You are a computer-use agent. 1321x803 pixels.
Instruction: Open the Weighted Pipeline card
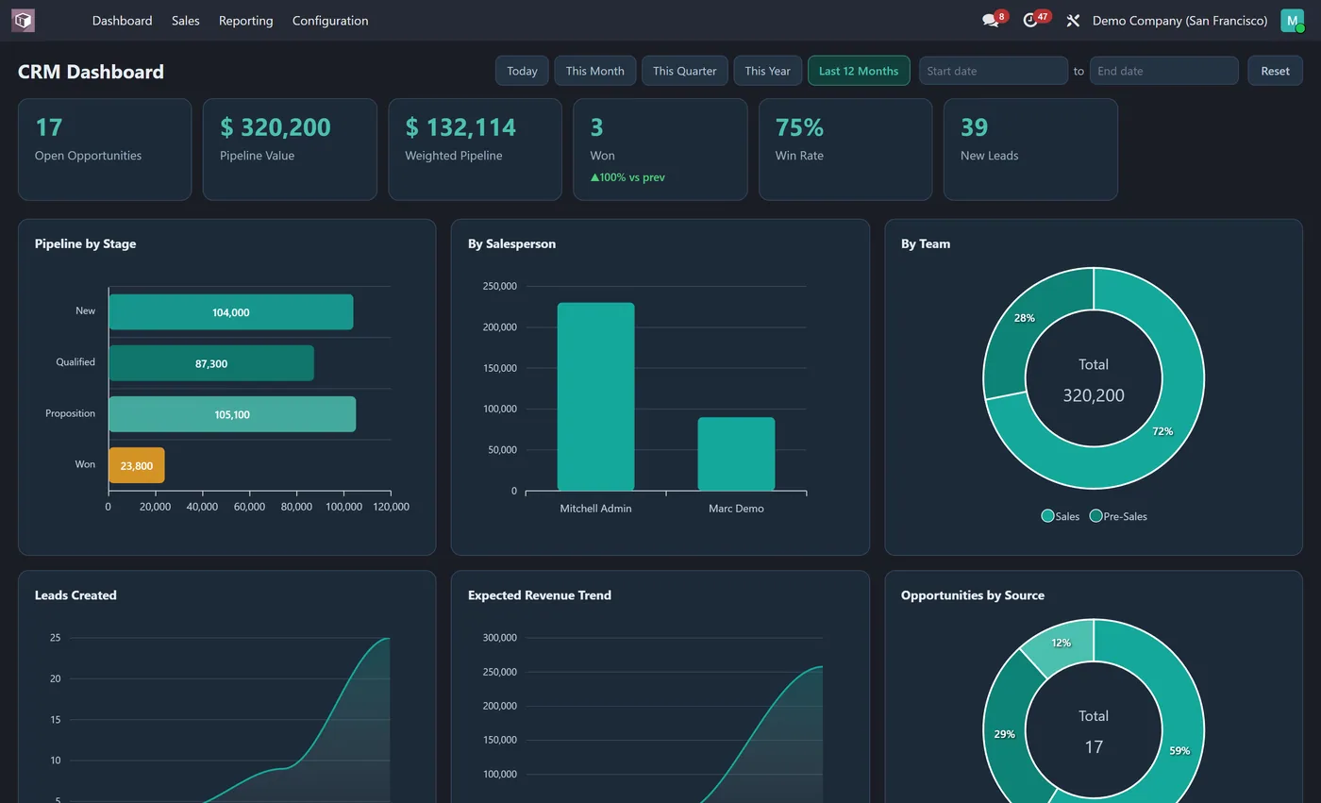click(x=475, y=149)
